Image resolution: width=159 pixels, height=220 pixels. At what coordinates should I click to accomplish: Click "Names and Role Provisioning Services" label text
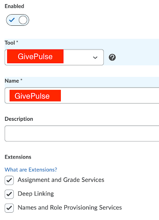point(70,208)
